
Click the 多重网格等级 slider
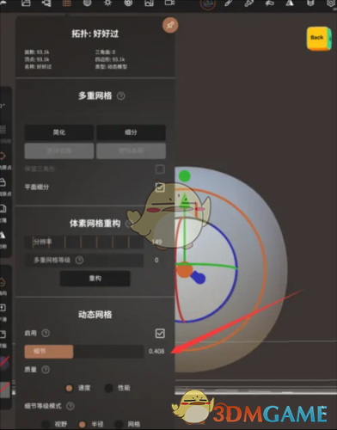84,261
